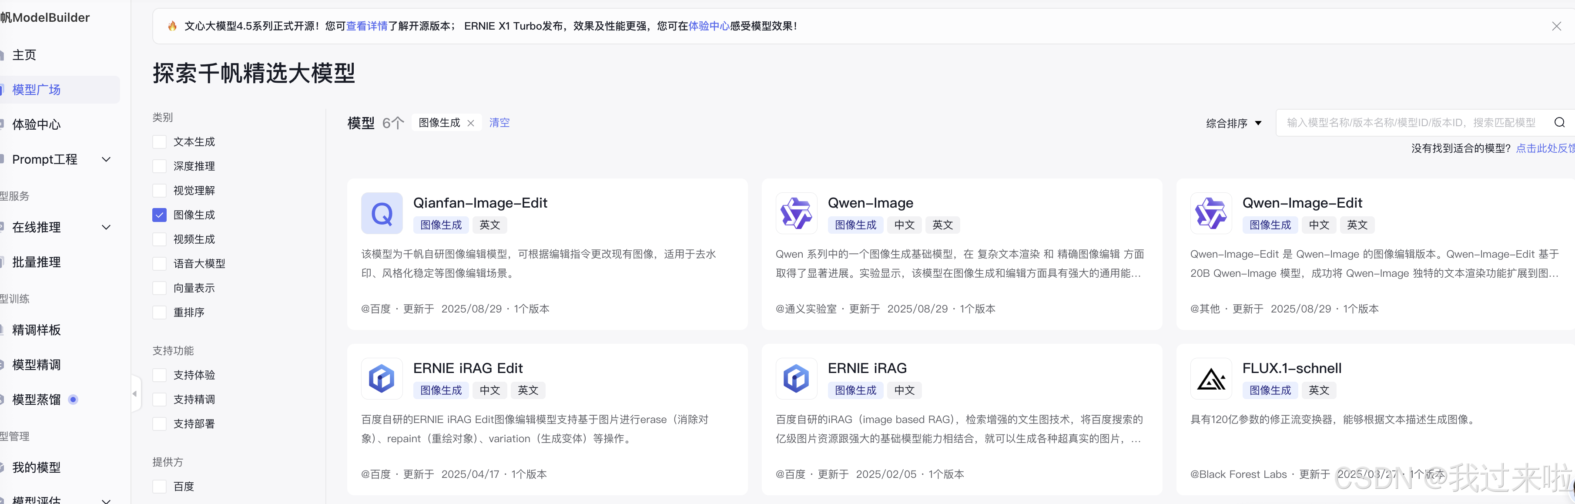Remove the 图像生成 filter tag with its X
This screenshot has width=1575, height=504.
click(x=471, y=123)
